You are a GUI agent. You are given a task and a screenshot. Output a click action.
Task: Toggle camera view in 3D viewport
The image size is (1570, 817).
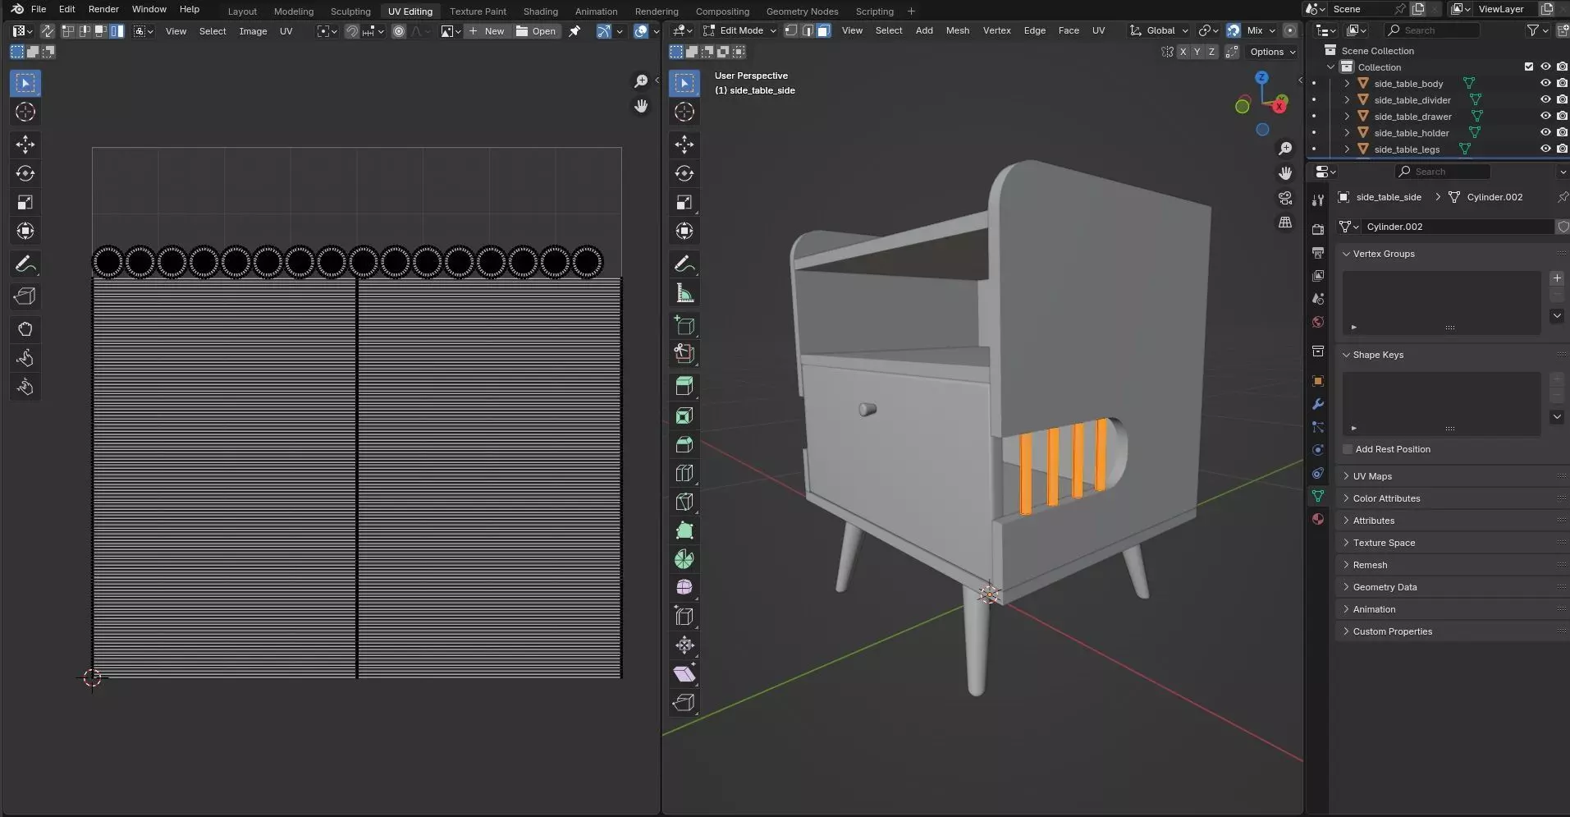[1285, 198]
